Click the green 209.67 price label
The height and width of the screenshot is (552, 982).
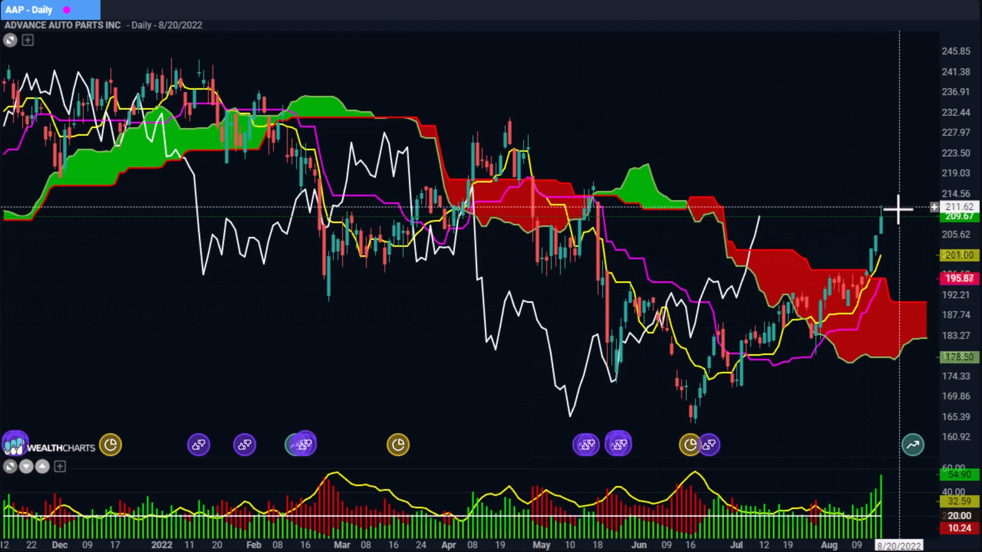tap(959, 217)
